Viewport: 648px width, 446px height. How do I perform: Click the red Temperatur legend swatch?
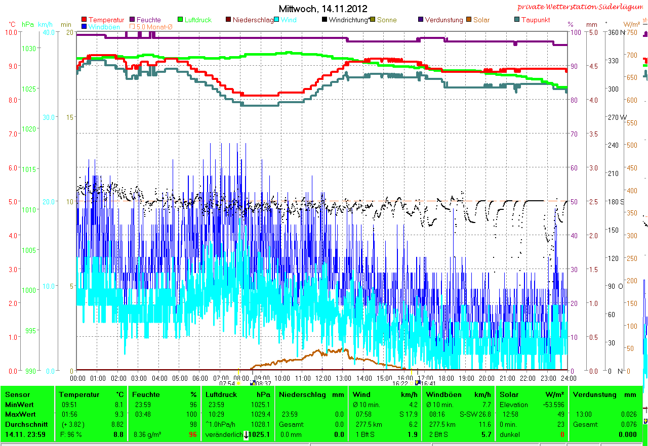[84, 20]
